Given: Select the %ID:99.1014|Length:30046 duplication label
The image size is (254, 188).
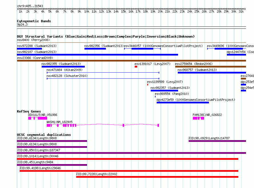Looking at the screenshot, I should [x=38, y=156].
